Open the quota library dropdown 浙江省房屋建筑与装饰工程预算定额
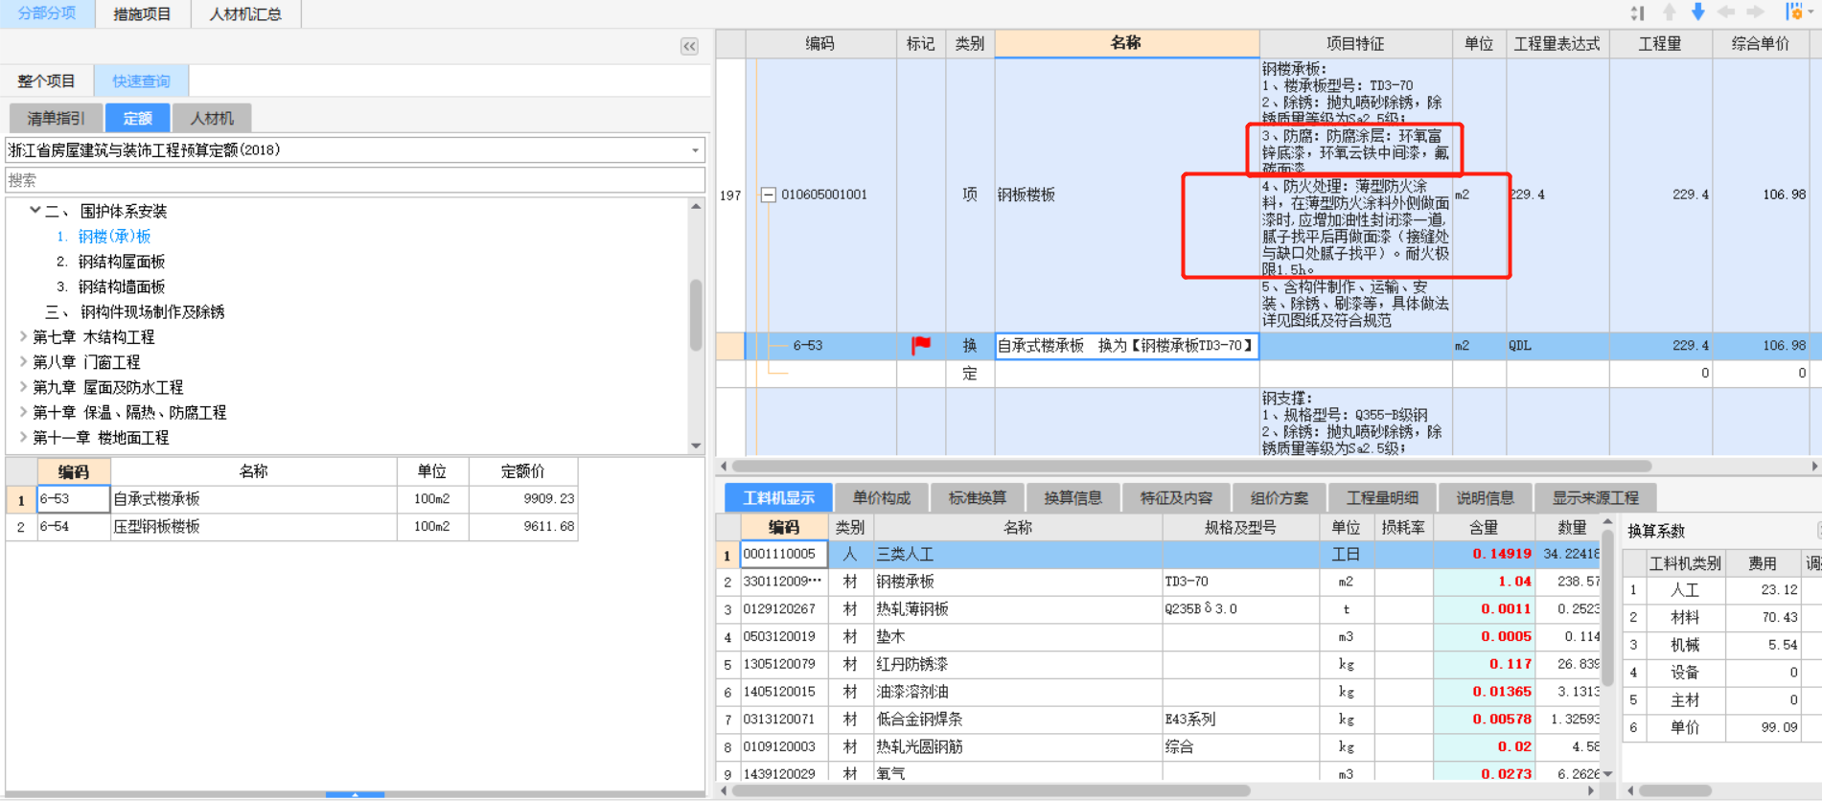1822x801 pixels. (x=696, y=150)
